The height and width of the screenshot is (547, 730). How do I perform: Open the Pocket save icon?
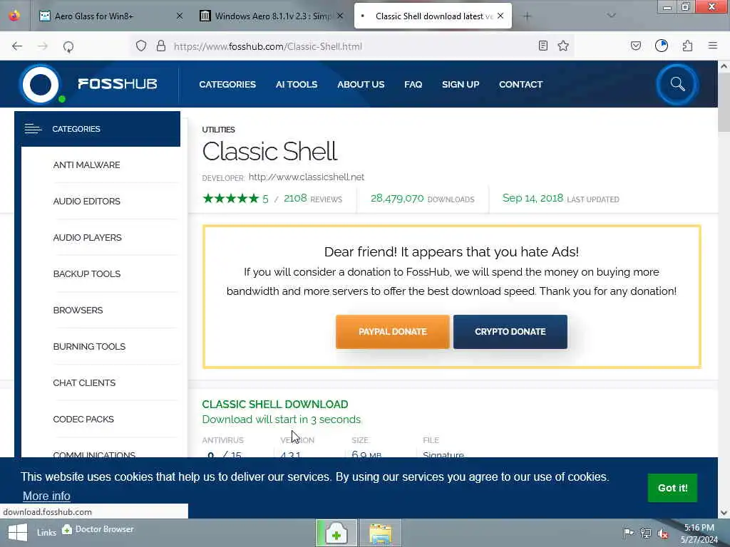coord(635,46)
